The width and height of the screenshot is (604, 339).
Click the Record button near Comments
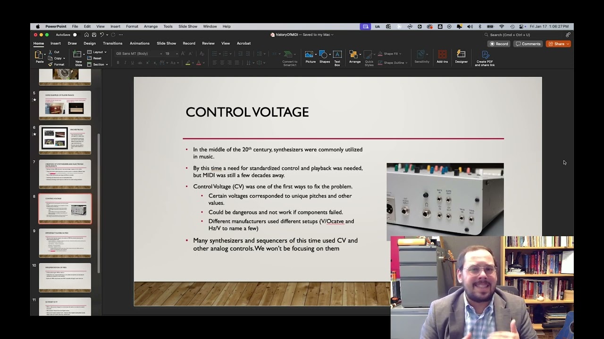tap(499, 44)
